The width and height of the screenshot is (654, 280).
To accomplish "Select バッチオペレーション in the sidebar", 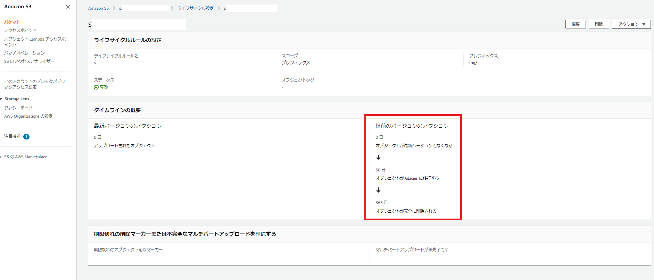I will pyautogui.click(x=24, y=53).
